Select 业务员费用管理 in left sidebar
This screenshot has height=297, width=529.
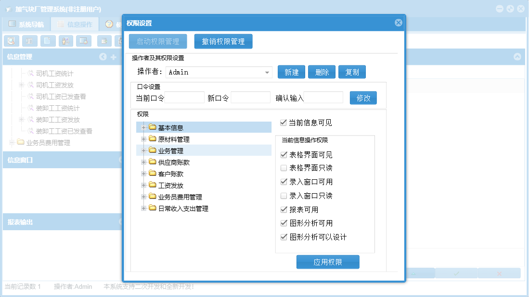click(48, 143)
